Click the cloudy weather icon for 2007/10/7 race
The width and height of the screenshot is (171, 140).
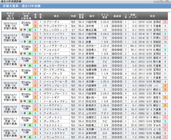tap(21, 125)
